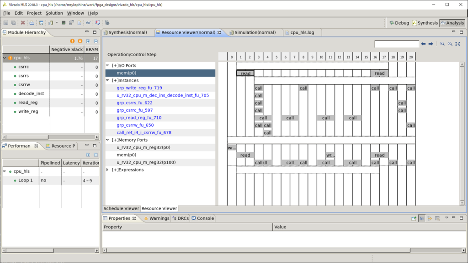The height and width of the screenshot is (263, 468).
Task: Zoom in on the resource chart
Action: (x=442, y=44)
